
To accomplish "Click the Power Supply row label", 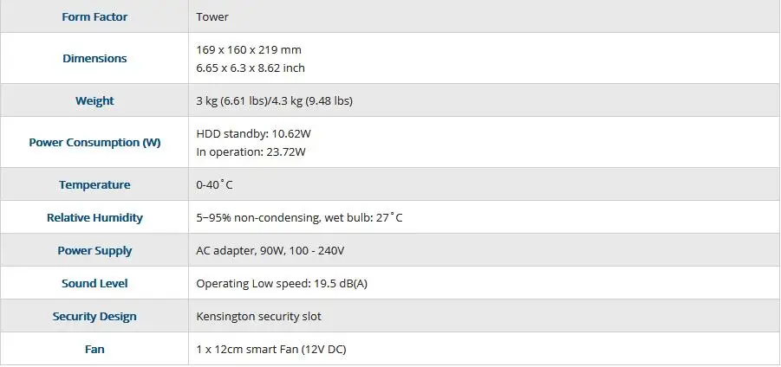I will point(94,251).
